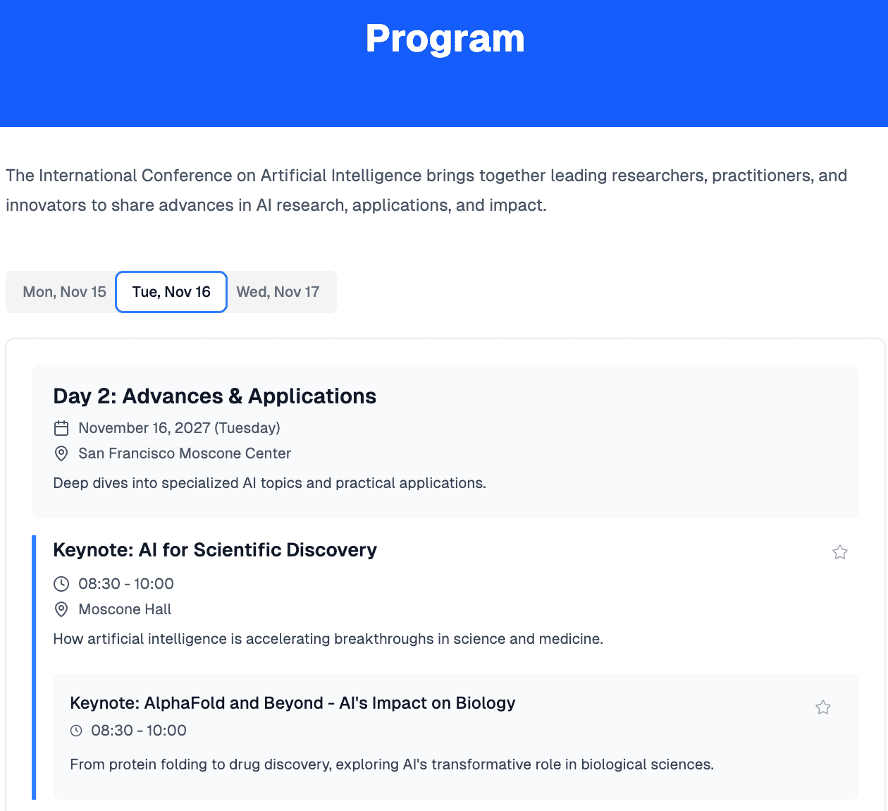Open the Wed, Nov 17 program tab
Viewport: 888px width, 811px height.
pos(278,291)
